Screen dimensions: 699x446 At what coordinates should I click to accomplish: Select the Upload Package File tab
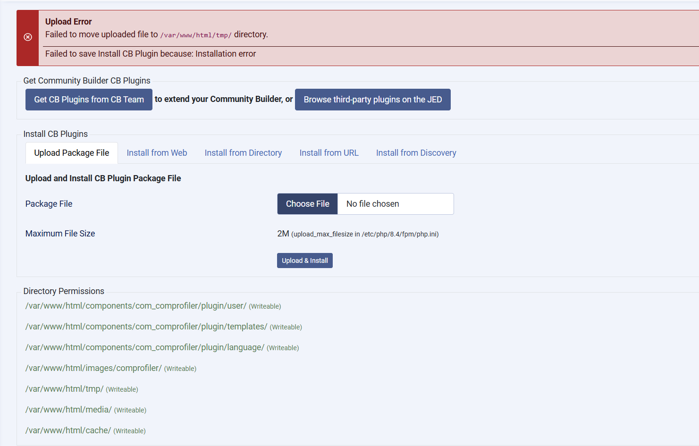click(x=72, y=153)
